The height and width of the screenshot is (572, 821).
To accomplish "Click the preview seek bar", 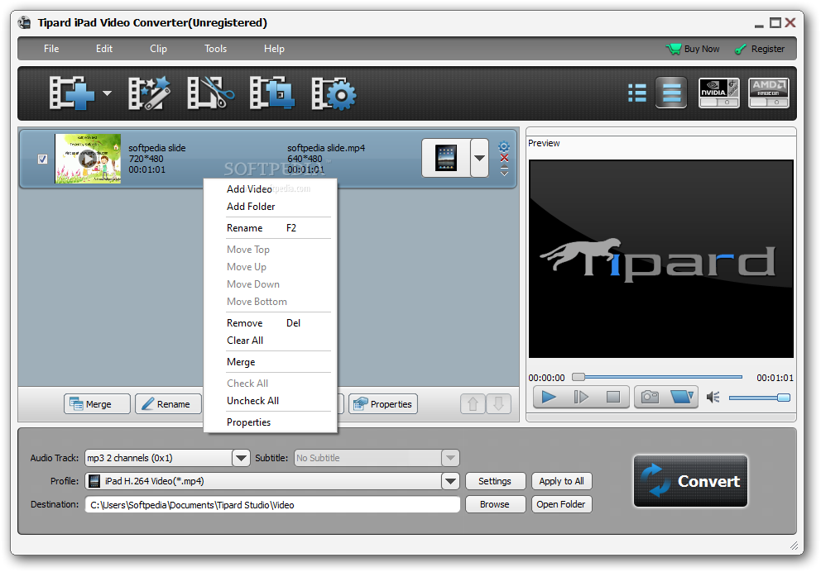I will tap(657, 377).
